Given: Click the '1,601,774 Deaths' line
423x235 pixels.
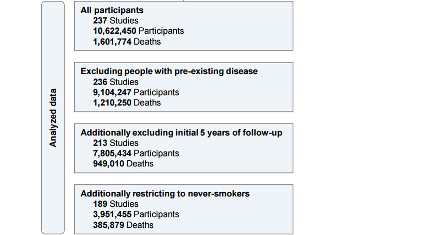Looking at the screenshot, I should click(127, 41).
